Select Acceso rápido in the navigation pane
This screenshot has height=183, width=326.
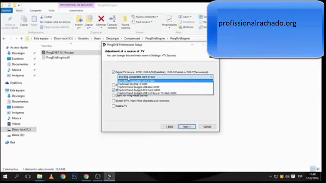[x=19, y=48]
